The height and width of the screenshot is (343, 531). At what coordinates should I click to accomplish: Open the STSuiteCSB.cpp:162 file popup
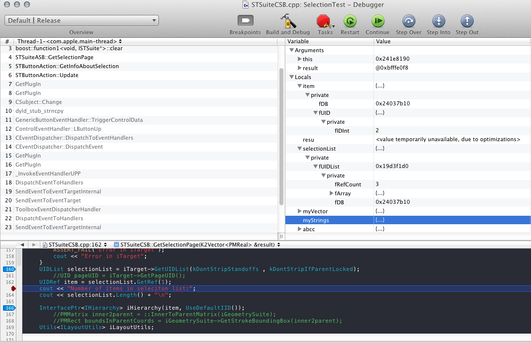click(x=75, y=245)
